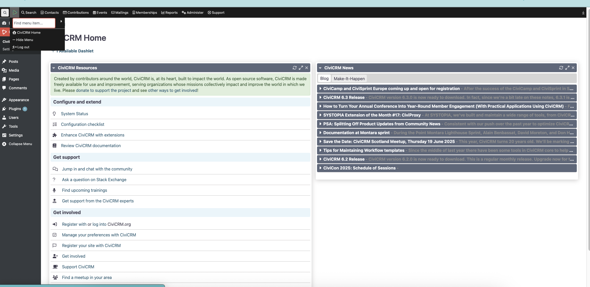This screenshot has height=287, width=590.
Task: Click the checklist icon beside Configuration checklist
Action: (x=55, y=124)
